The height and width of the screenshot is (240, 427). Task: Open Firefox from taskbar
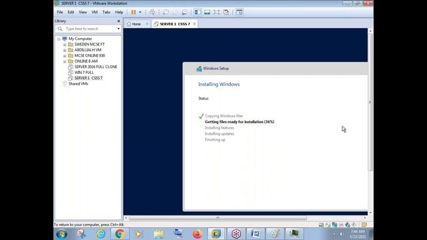tap(197, 234)
